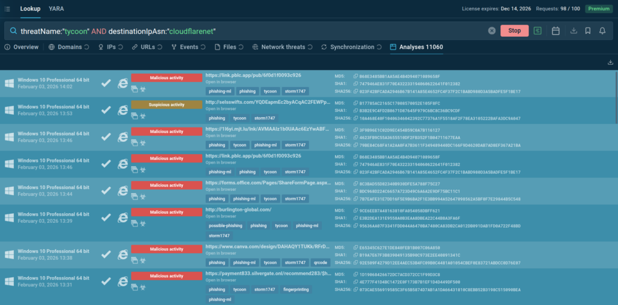Image resolution: width=618 pixels, height=305 pixels.
Task: Click "Open in browser" under burlington-global.com
Action: [220, 217]
